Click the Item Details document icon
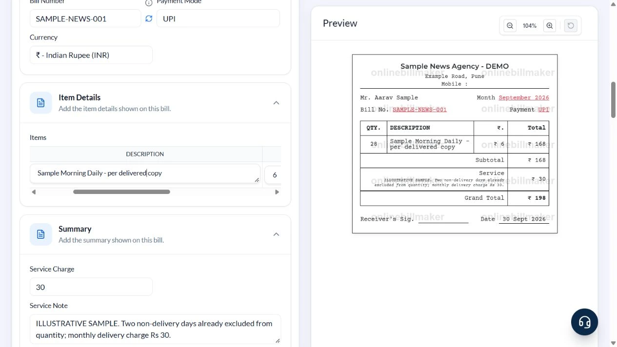Screen dimensions: 617x347 click(x=41, y=103)
